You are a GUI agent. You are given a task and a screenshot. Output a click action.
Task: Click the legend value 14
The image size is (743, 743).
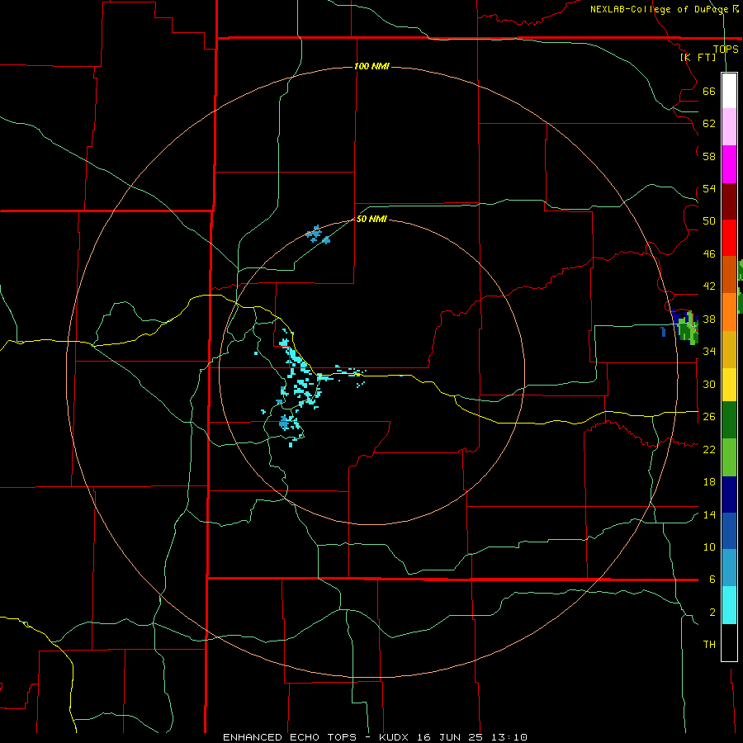709,514
